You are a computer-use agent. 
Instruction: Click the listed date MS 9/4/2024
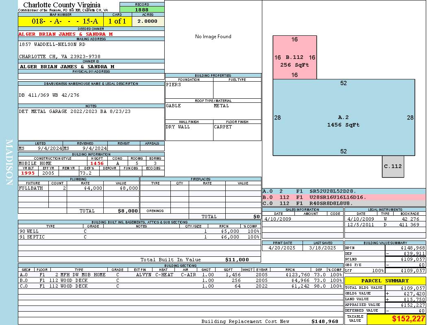coord(40,149)
